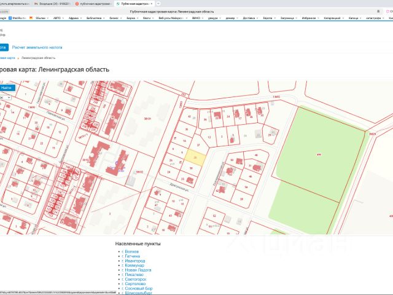The height and width of the screenshot is (295, 393).
Task: Open the Новая Ладога link
Action: point(138,269)
